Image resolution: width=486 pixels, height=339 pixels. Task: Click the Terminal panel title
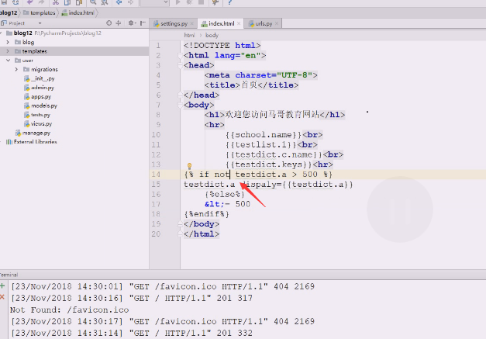click(x=9, y=275)
